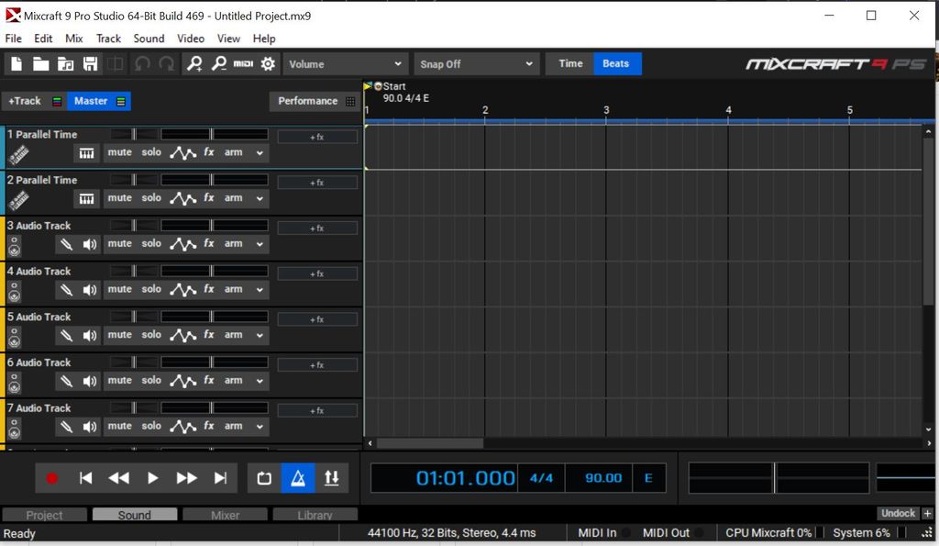Toggle the metronome button

(x=298, y=478)
